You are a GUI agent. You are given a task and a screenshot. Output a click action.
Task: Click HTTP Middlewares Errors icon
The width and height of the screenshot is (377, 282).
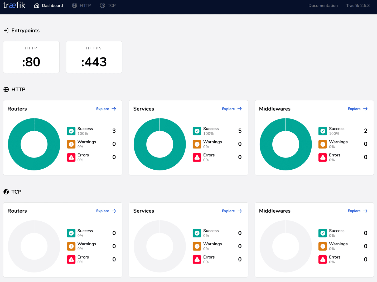point(323,157)
